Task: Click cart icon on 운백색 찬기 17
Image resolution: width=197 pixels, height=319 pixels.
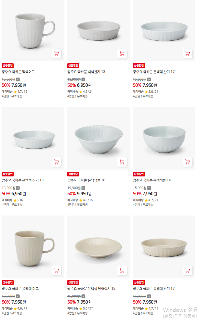Action: (187, 54)
